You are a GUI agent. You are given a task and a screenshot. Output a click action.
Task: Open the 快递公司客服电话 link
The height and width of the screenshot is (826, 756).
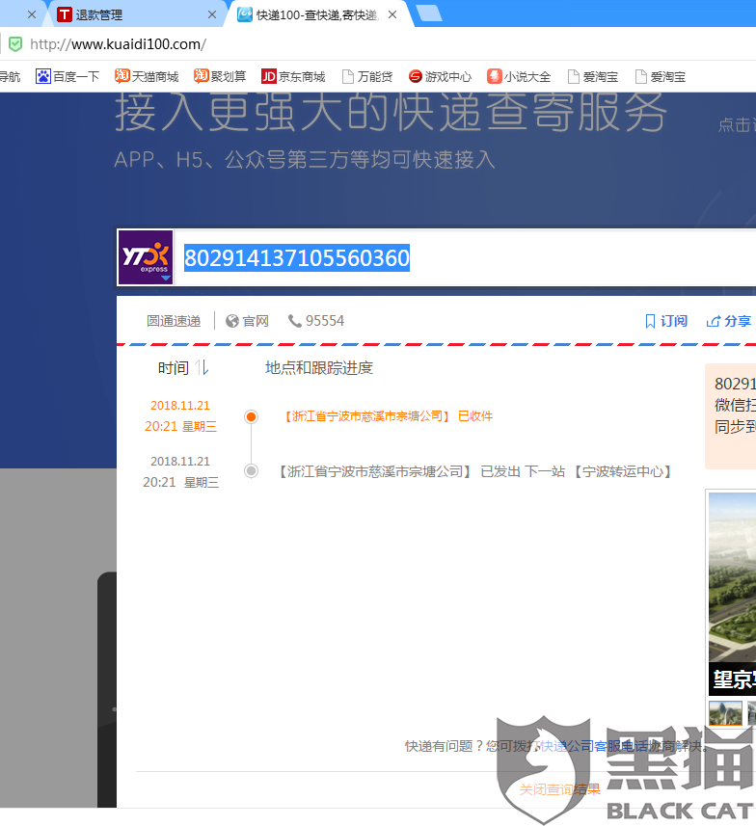(x=594, y=746)
